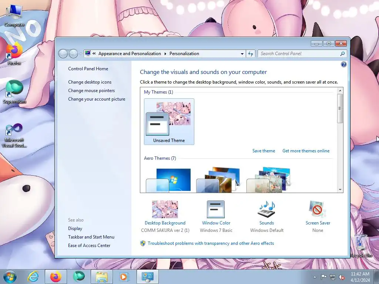
Task: Click the help question mark icon
Action: point(343,64)
